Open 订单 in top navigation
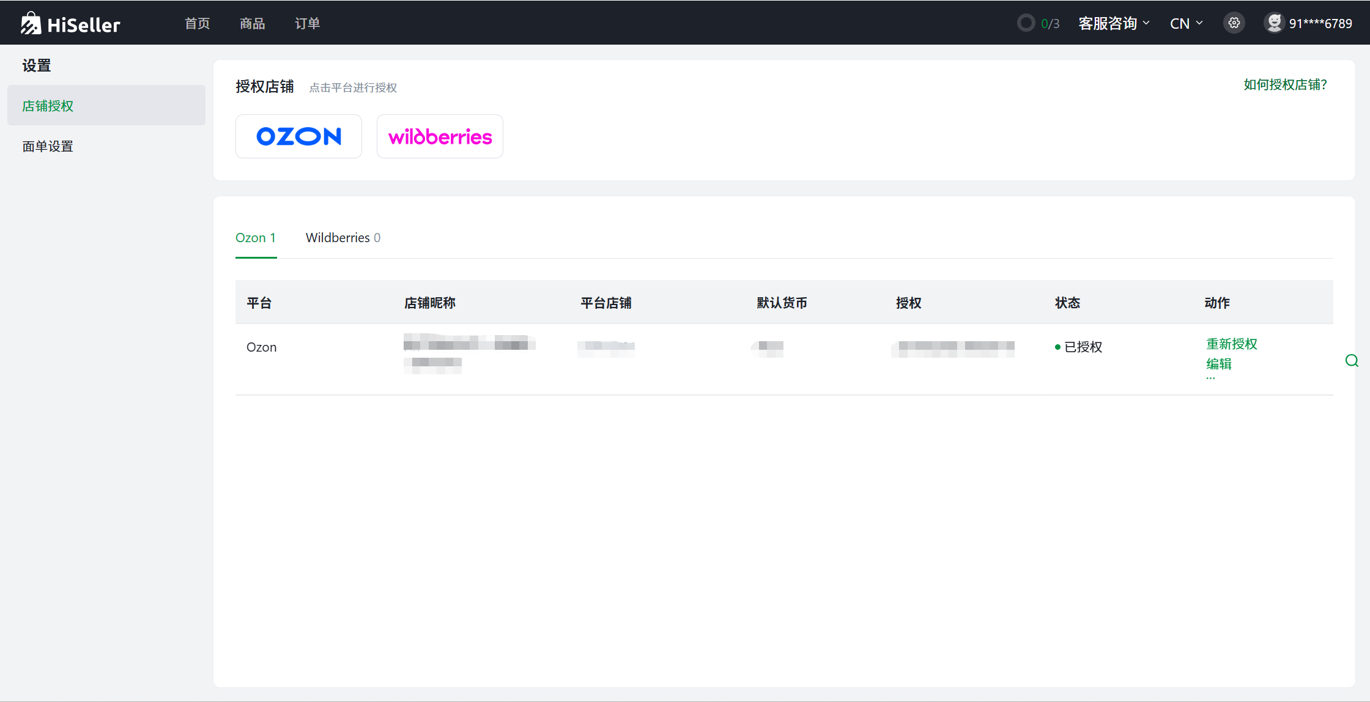1370x702 pixels. (307, 23)
